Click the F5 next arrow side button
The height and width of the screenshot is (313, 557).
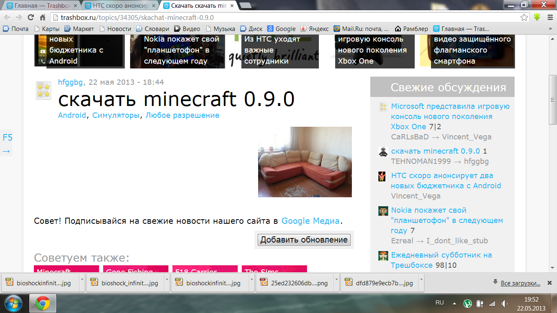point(7,144)
